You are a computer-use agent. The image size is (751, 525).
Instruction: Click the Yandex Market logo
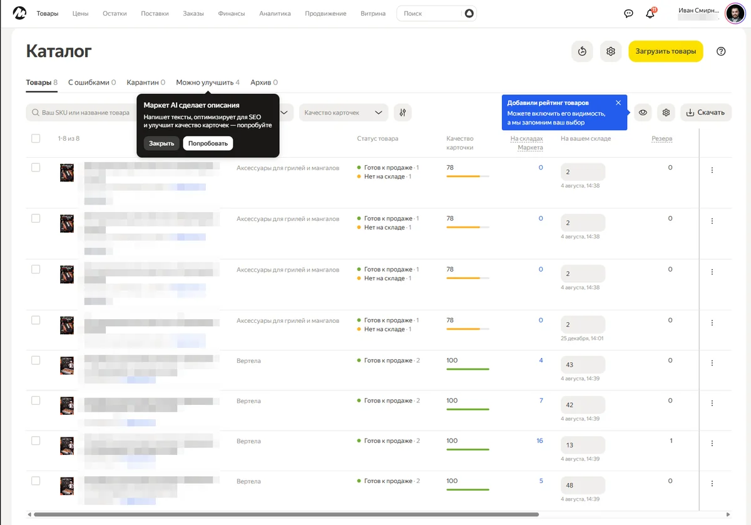19,13
